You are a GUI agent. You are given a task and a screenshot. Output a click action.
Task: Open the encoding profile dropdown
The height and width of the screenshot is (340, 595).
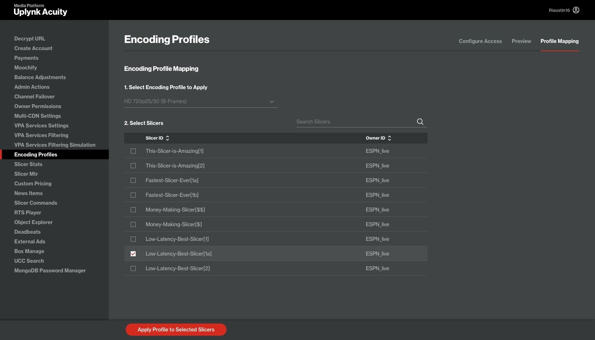click(x=201, y=101)
